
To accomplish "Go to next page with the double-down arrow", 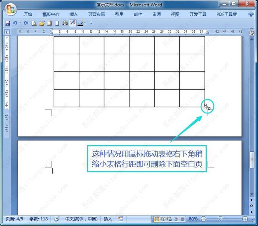I will point(252,211).
